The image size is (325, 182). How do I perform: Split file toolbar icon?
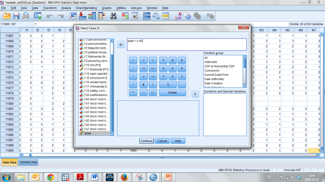tap(147, 16)
